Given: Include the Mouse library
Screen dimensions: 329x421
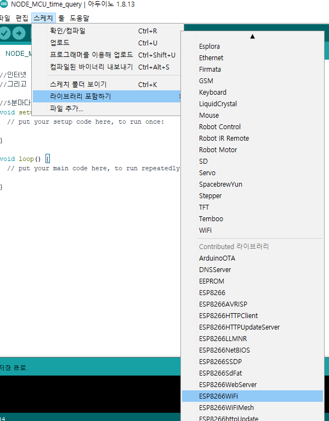Looking at the screenshot, I should (x=252, y=115).
